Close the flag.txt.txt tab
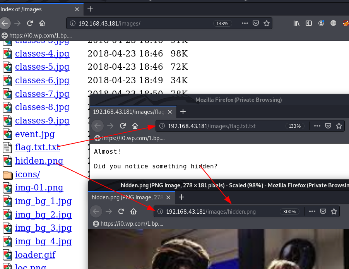The width and height of the screenshot is (349, 269). point(170,112)
